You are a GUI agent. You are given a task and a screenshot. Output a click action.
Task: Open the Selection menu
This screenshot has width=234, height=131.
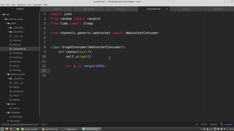click(21, 5)
